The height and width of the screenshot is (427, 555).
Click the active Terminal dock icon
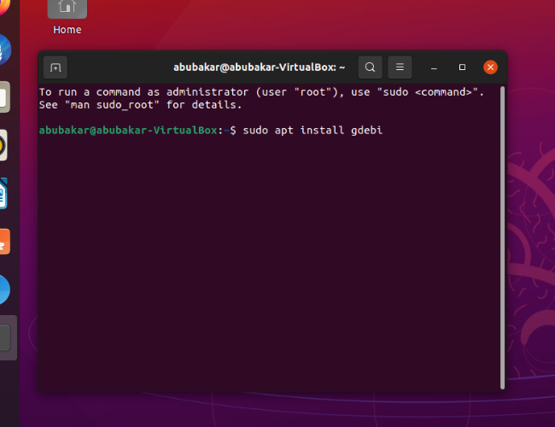(7, 338)
